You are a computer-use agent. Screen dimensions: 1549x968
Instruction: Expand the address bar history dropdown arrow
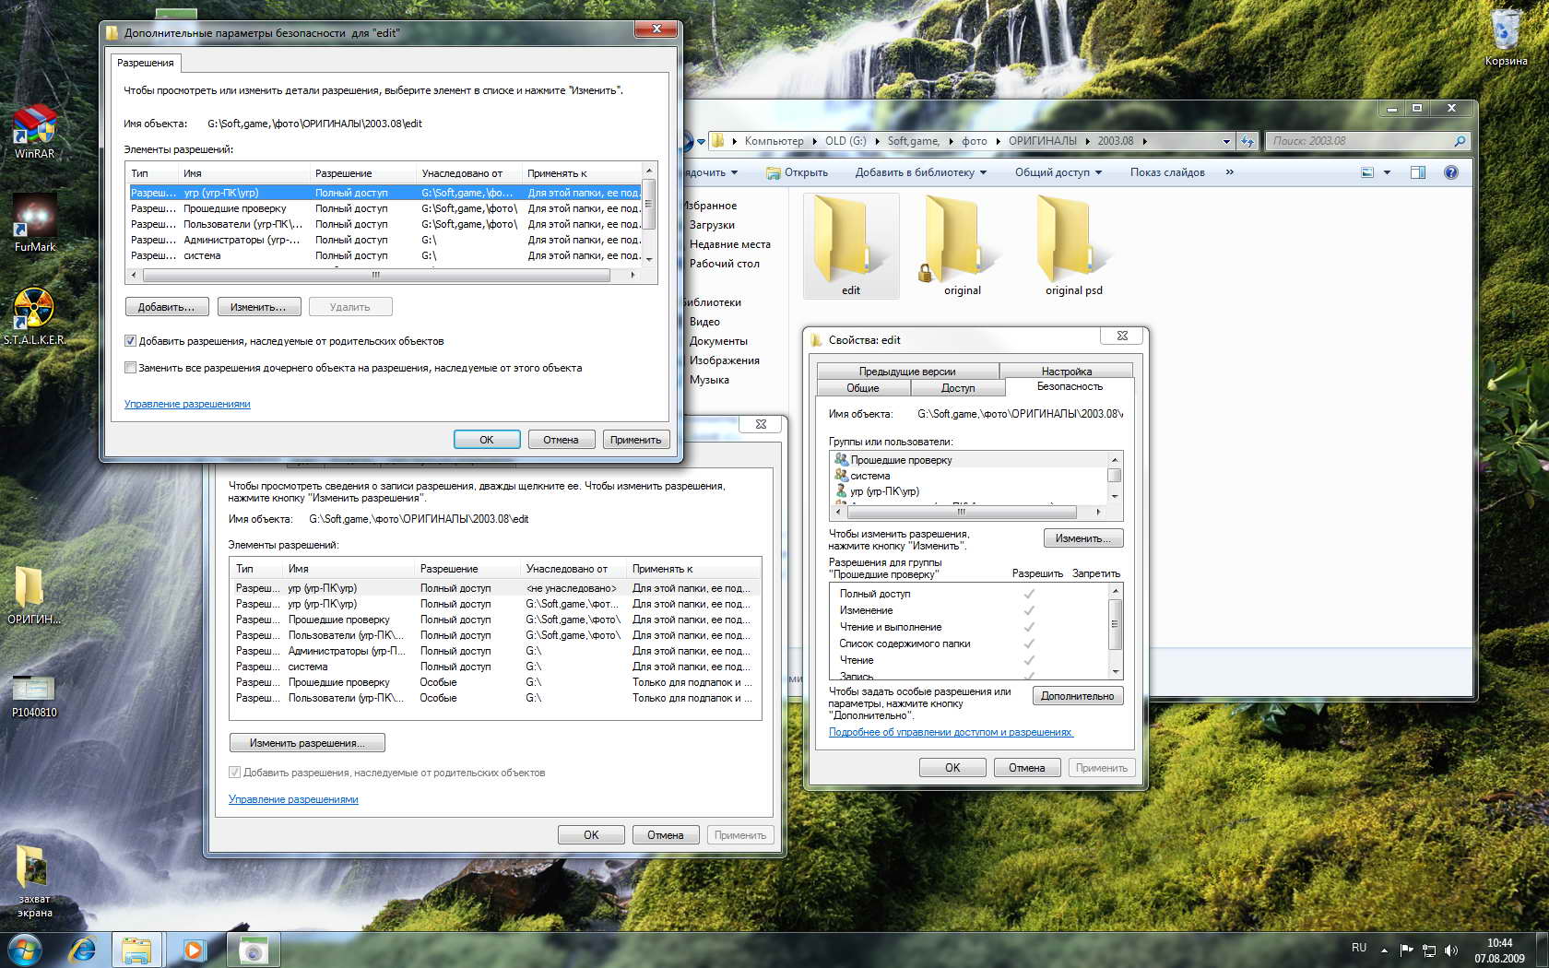point(1225,141)
